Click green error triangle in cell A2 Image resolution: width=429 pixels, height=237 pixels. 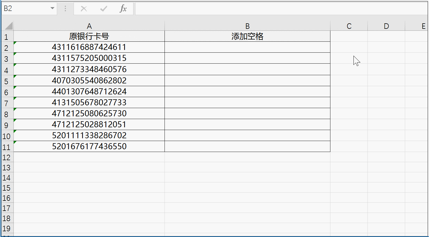coord(15,43)
